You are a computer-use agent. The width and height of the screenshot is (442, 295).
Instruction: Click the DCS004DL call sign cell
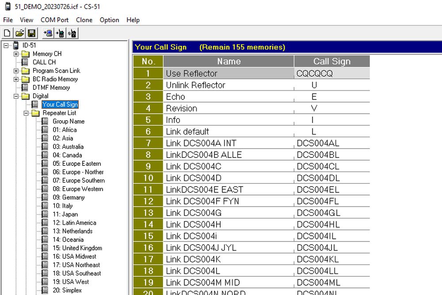pyautogui.click(x=332, y=178)
